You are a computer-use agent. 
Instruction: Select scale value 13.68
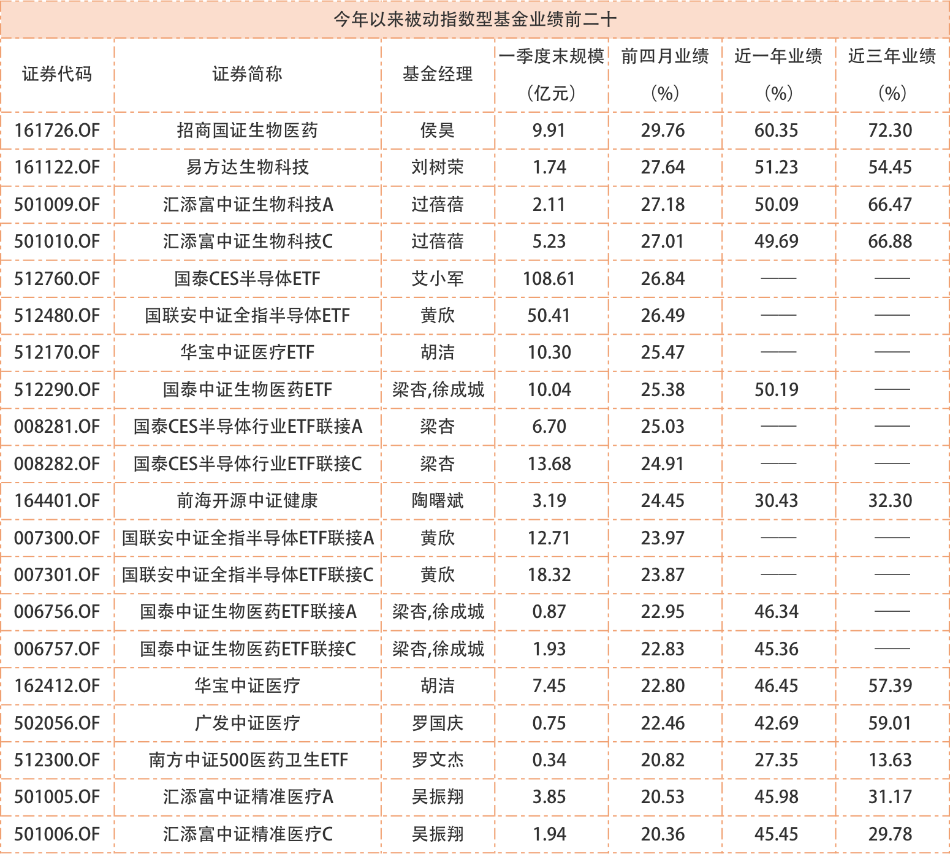coord(549,464)
